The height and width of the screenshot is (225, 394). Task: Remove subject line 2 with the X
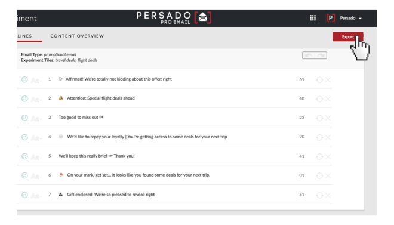coord(328,99)
